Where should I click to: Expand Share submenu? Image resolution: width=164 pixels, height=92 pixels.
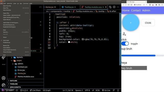click(x=15, y=37)
